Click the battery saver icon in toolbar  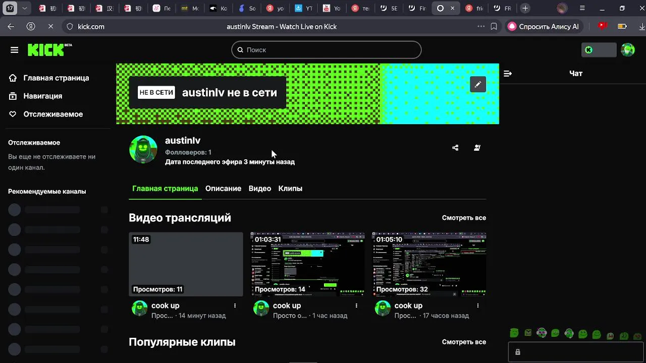622,27
